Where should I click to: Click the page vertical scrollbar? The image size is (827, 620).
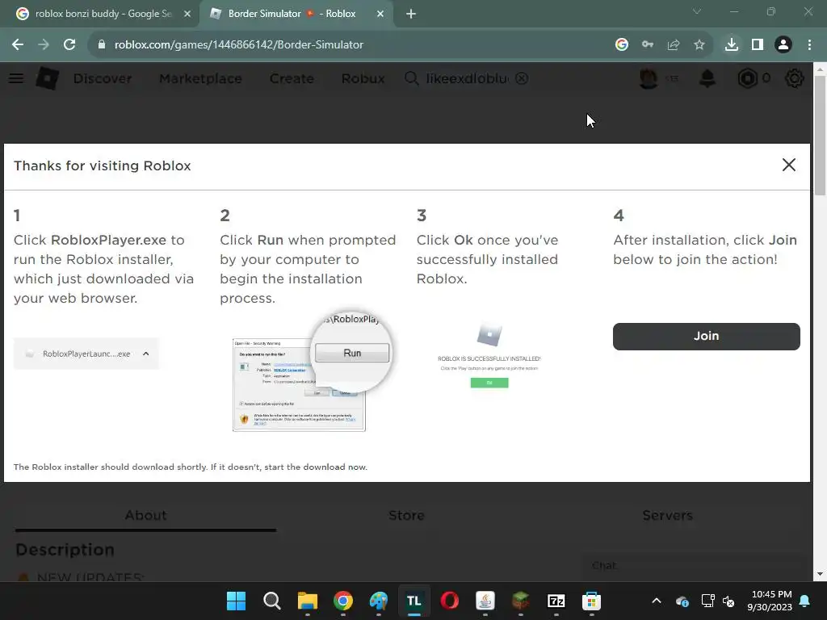pos(820,136)
